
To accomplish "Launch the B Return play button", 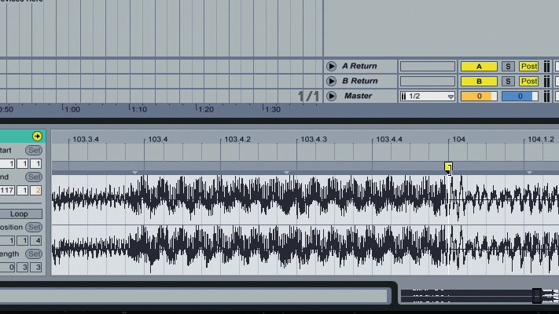I will pos(331,81).
